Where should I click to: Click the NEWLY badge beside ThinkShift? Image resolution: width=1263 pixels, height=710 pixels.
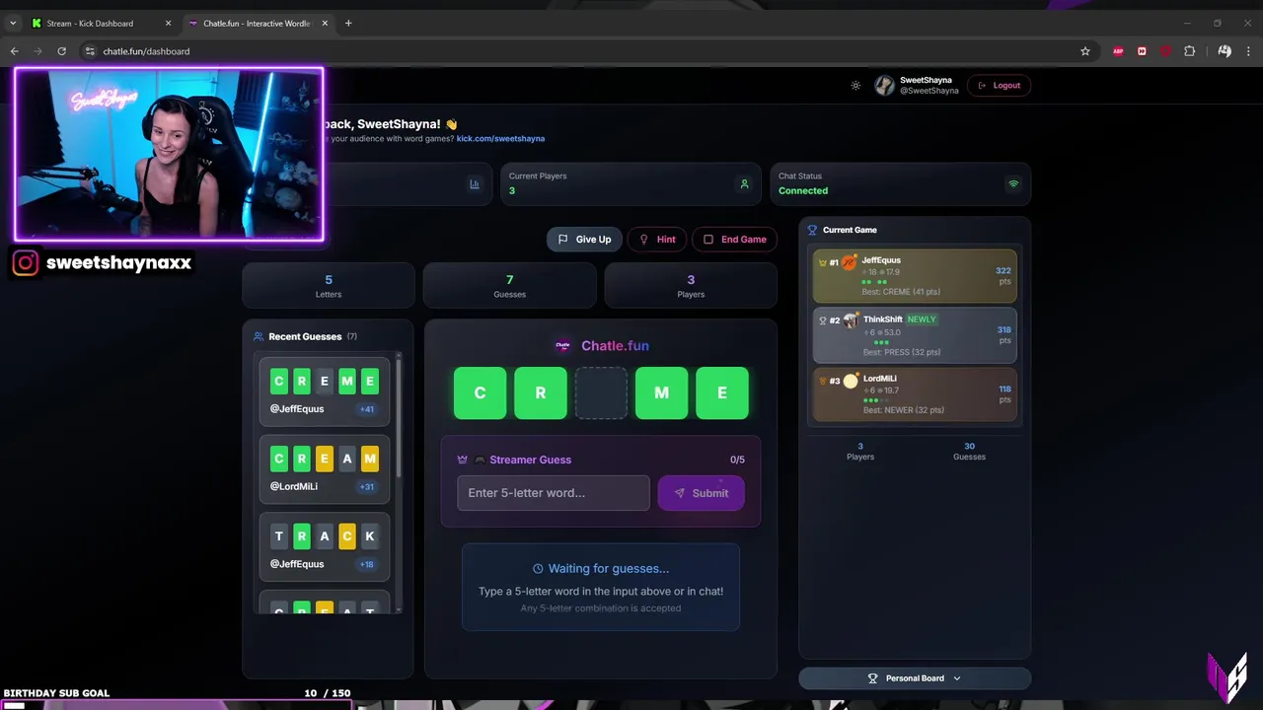point(922,319)
